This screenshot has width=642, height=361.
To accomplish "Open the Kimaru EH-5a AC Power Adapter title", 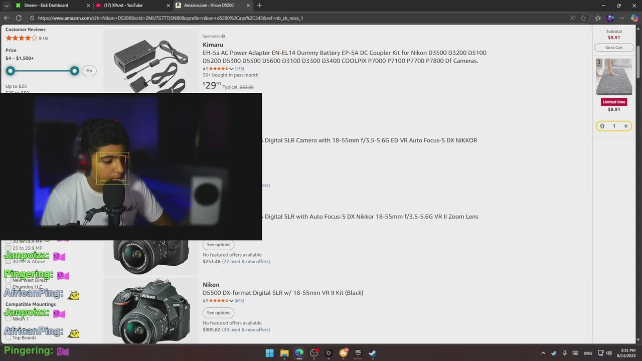I will (344, 57).
